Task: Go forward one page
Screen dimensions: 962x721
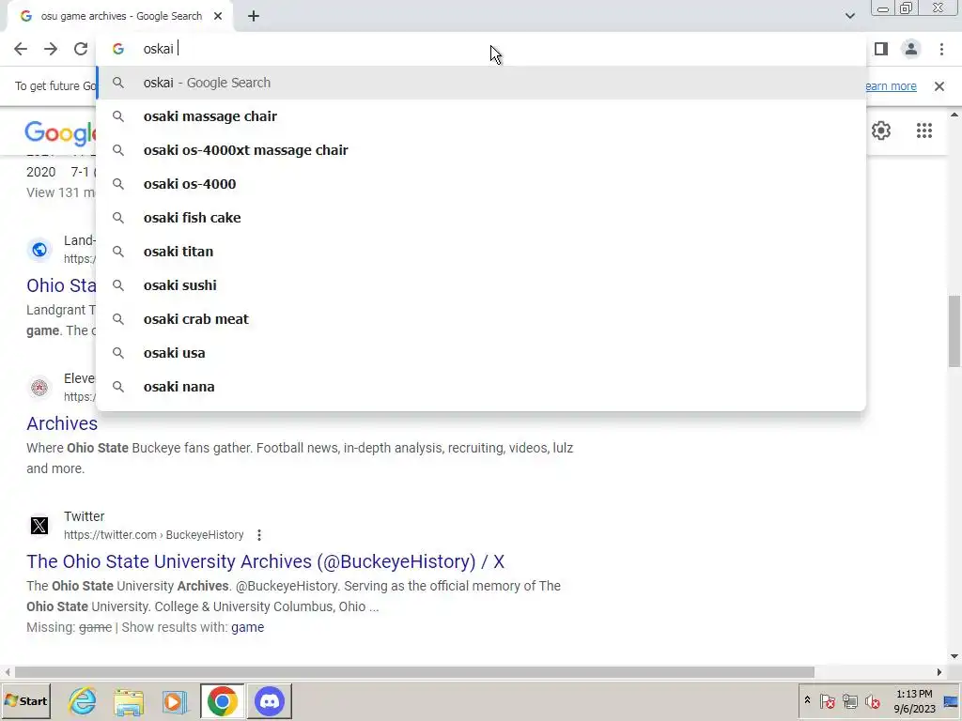Action: tap(51, 49)
